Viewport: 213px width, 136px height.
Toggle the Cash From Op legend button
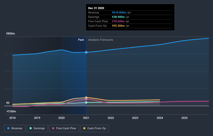click(x=94, y=128)
